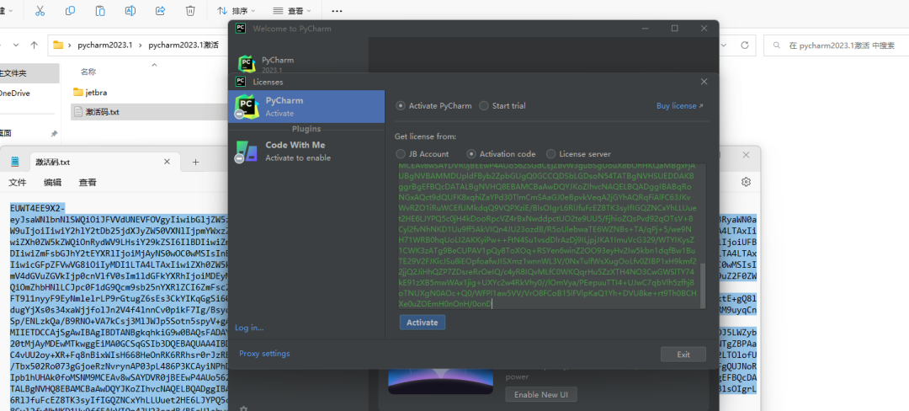Expand address bar history dropdown in Explorer
This screenshot has width=909, height=411.
722,45
